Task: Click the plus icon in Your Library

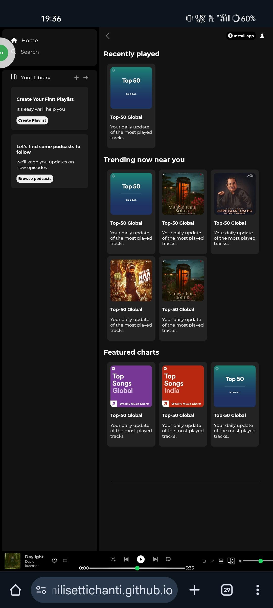Action: point(76,78)
